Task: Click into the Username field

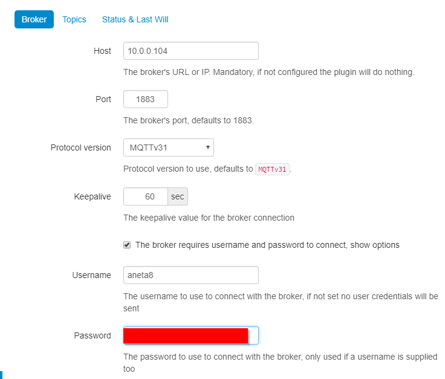Action: click(x=190, y=275)
